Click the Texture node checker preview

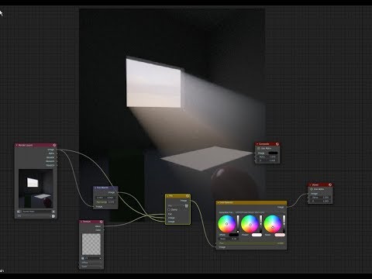(x=91, y=244)
